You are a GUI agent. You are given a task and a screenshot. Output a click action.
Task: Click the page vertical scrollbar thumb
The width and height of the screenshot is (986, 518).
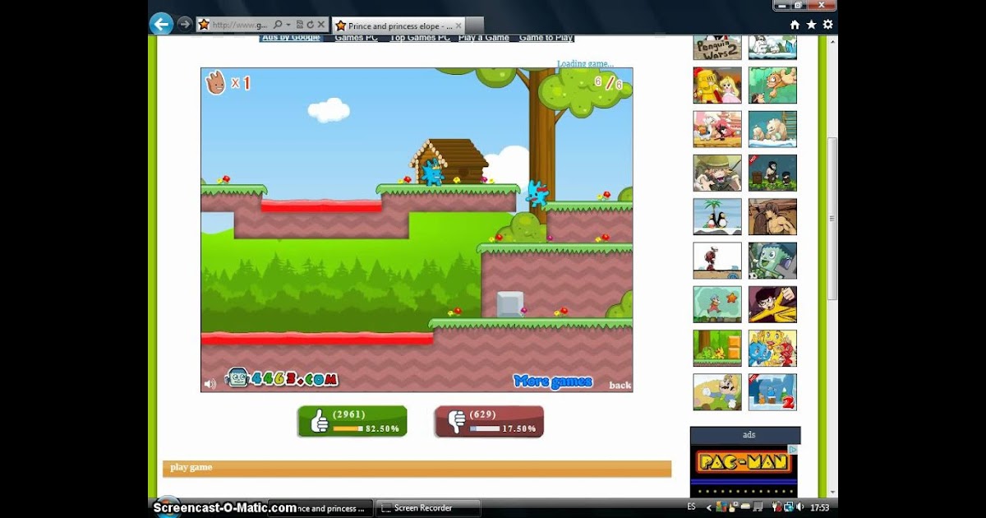[832, 218]
